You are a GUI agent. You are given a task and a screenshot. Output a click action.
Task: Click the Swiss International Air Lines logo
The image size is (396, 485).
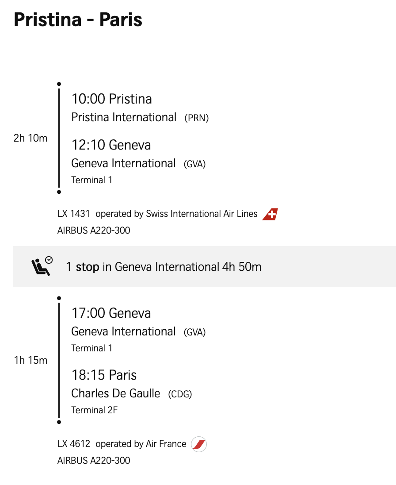[x=270, y=214]
